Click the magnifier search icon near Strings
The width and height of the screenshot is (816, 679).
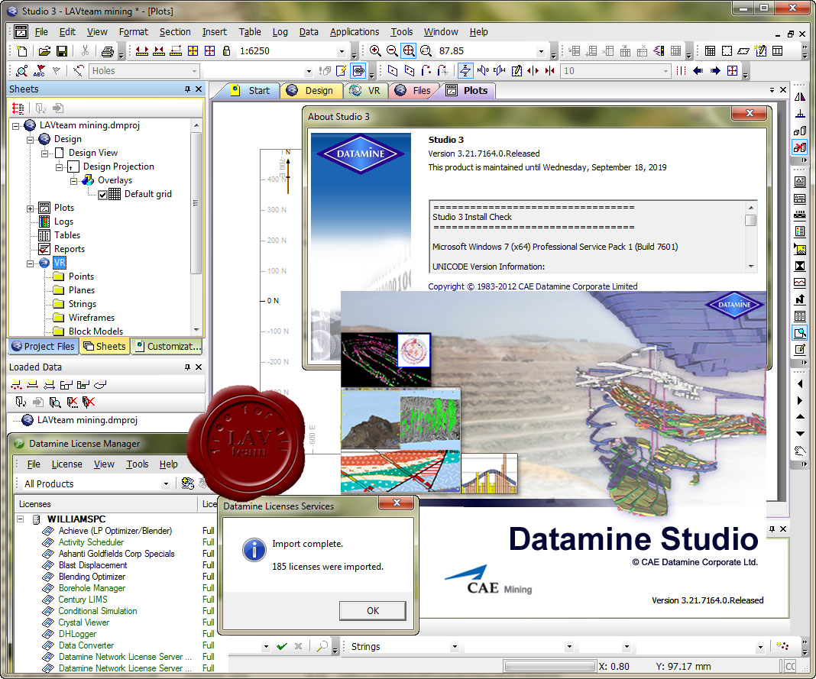322,646
